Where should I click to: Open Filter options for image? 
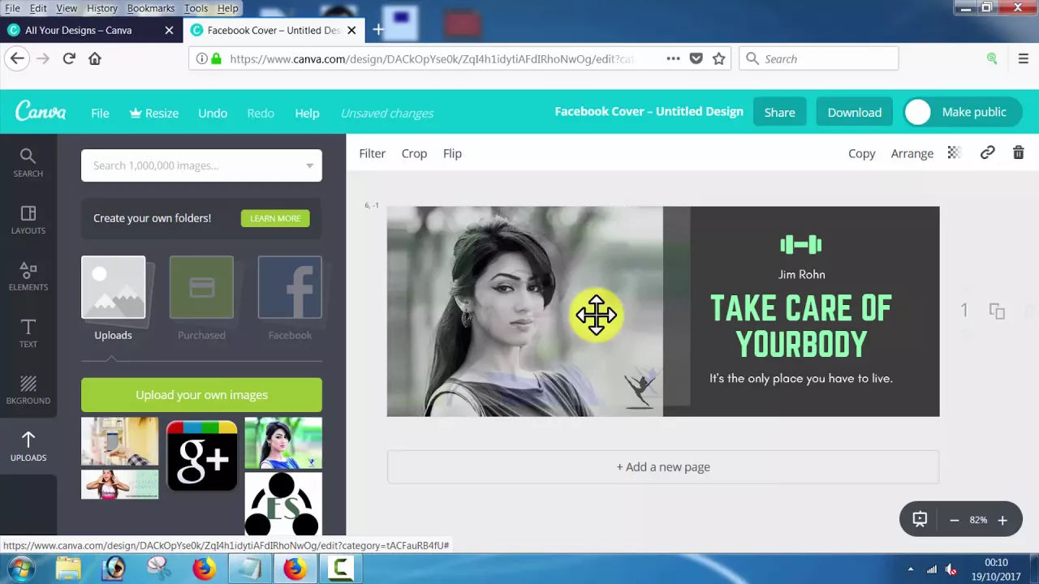pyautogui.click(x=373, y=153)
